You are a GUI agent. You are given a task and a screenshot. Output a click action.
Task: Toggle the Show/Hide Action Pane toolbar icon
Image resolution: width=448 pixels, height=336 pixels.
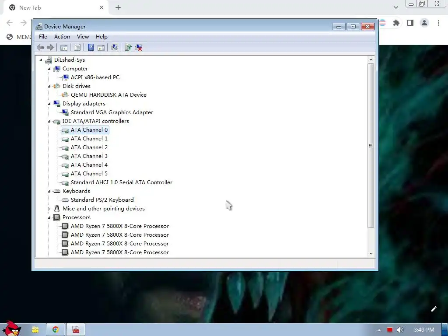point(101,47)
